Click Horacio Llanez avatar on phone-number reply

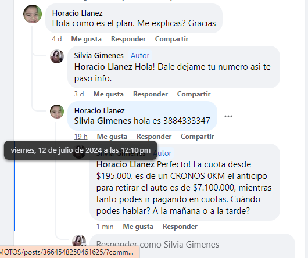click(57, 112)
